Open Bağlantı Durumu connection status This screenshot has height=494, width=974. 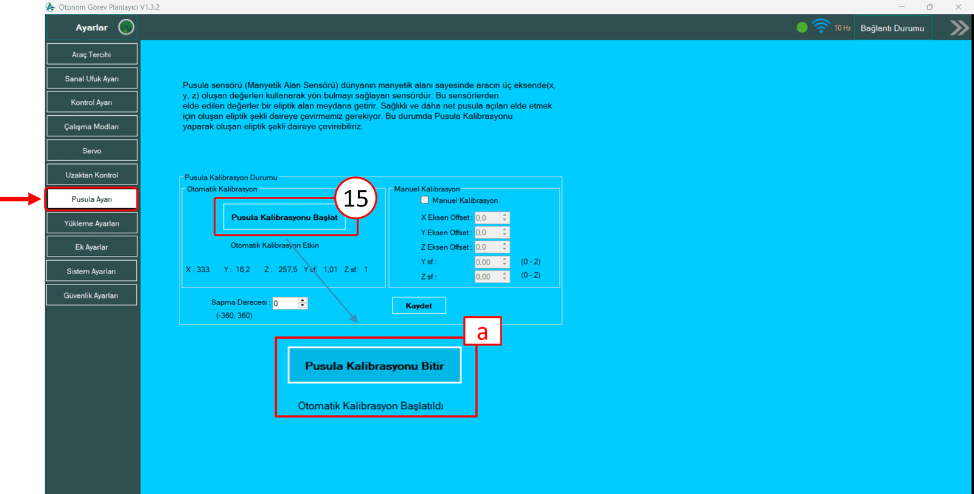coord(892,28)
